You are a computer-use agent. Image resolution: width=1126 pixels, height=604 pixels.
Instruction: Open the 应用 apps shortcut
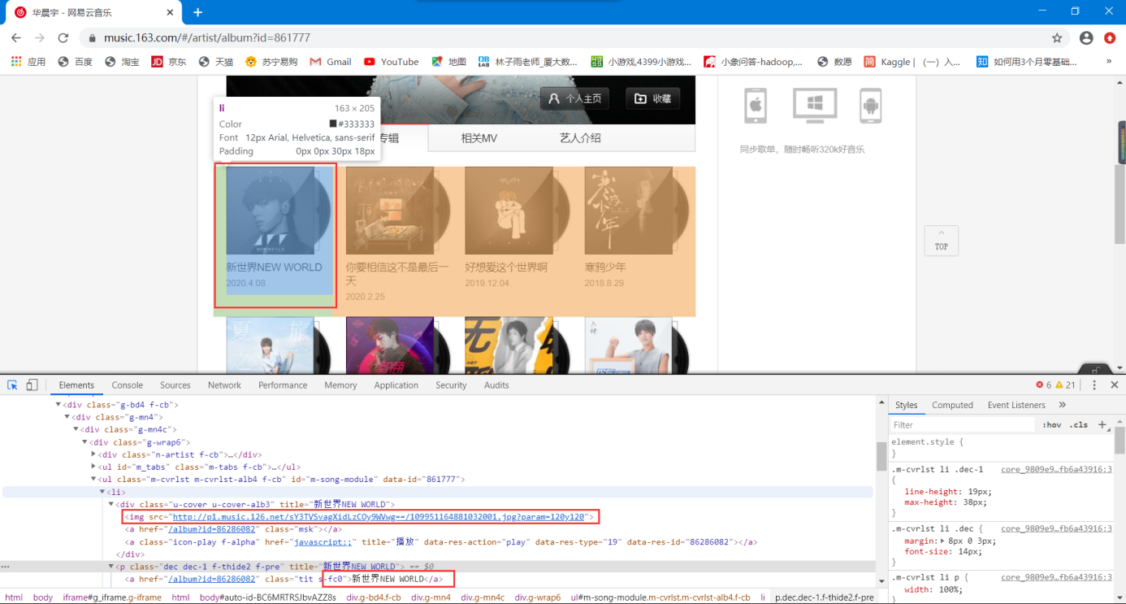coord(28,62)
